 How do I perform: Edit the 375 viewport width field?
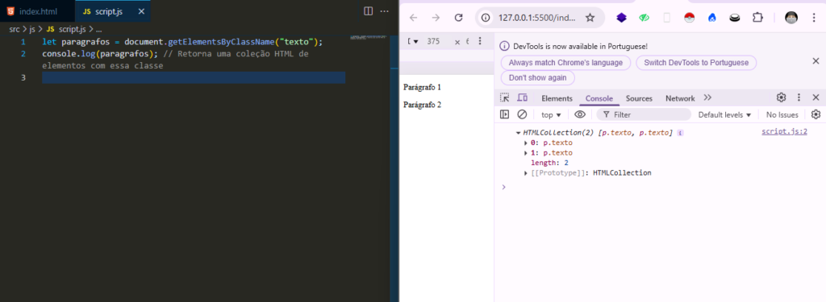[x=433, y=42]
